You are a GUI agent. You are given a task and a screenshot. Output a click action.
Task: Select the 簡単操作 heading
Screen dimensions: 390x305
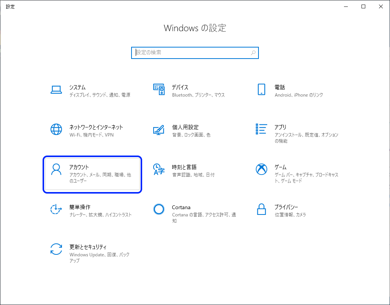pos(80,207)
